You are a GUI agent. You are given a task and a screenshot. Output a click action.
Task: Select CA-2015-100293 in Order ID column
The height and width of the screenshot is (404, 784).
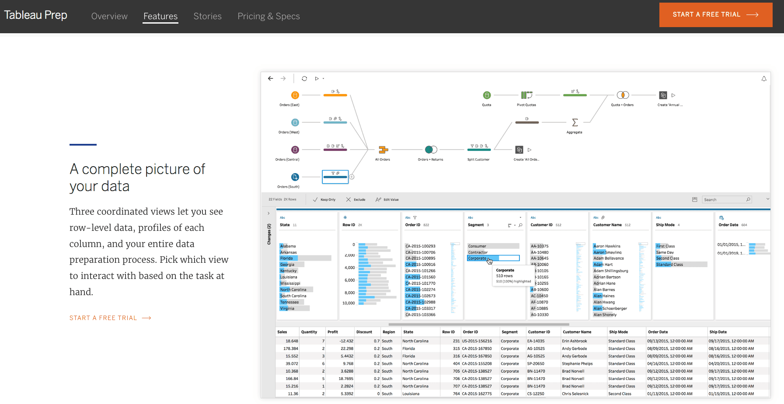[x=420, y=246]
